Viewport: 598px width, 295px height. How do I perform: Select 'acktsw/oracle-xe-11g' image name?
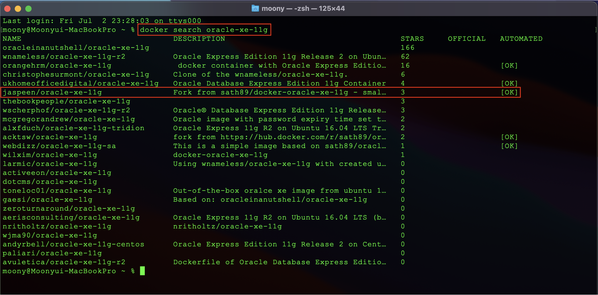50,137
